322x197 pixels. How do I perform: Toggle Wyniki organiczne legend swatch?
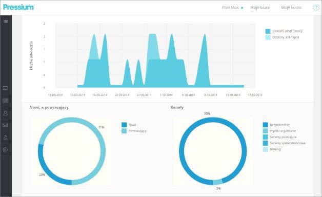pyautogui.click(x=265, y=131)
